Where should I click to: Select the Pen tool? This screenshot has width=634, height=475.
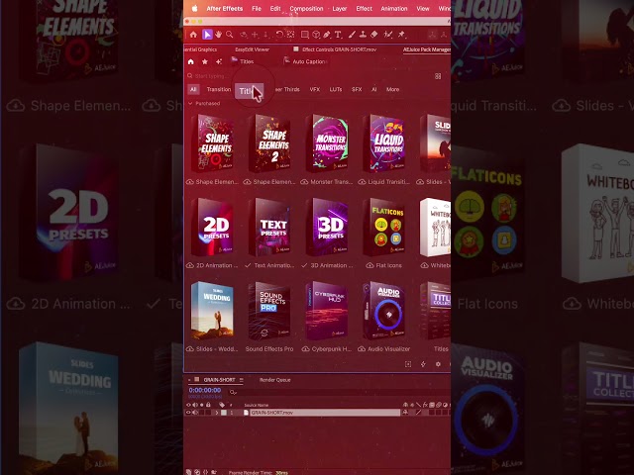[x=327, y=35]
